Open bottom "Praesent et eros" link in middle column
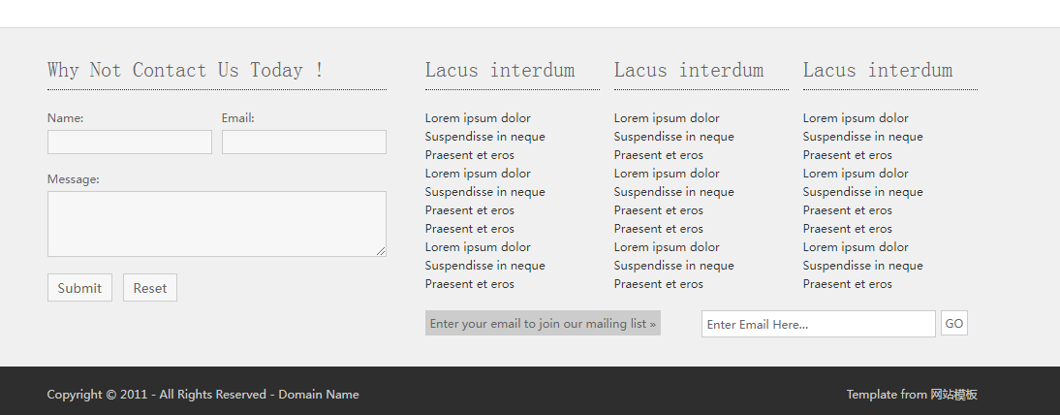The width and height of the screenshot is (1060, 415). [659, 284]
